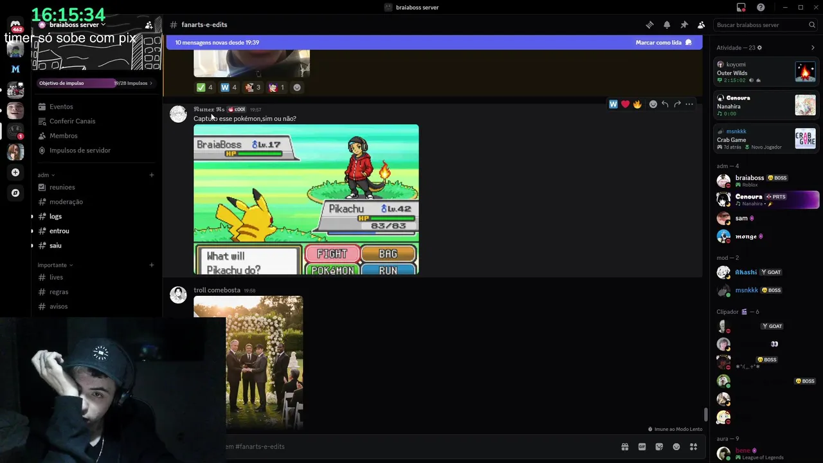Toggle the W reaction with count 4
The height and width of the screenshot is (463, 823).
(229, 87)
